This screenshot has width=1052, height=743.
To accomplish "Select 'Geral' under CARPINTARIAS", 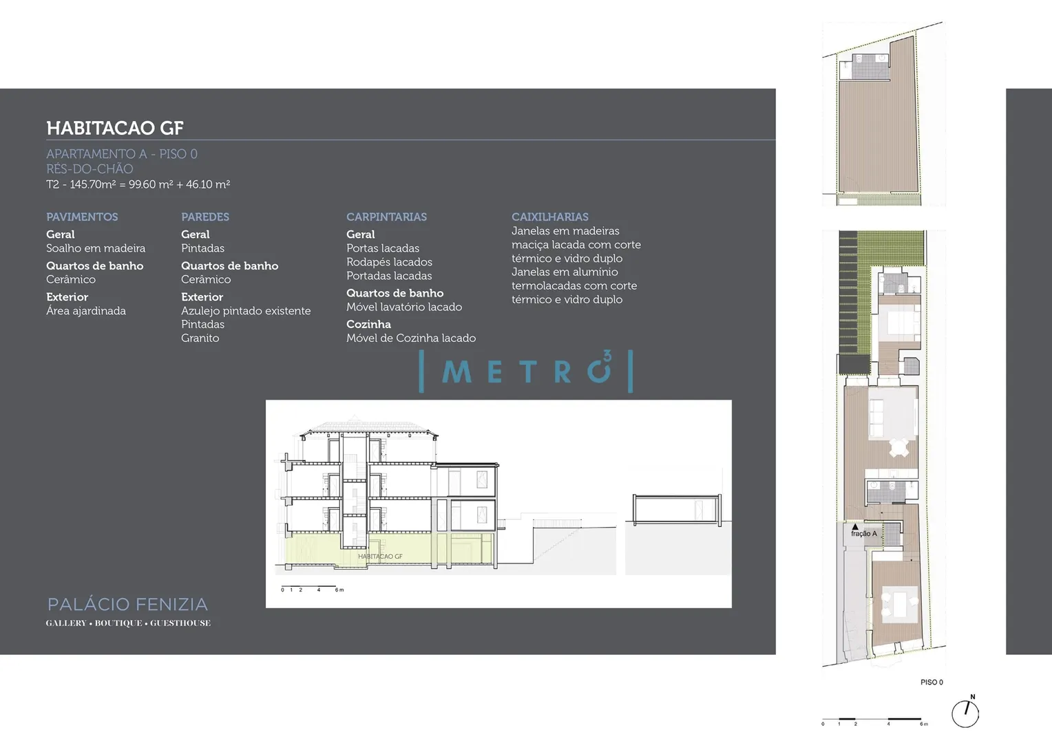I will pyautogui.click(x=361, y=235).
